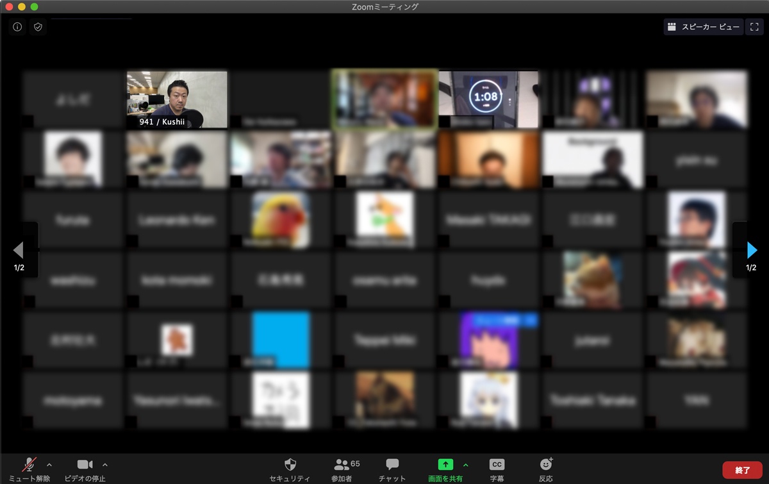Go to next page of participants
Screen dimensions: 769x484
[752, 249]
